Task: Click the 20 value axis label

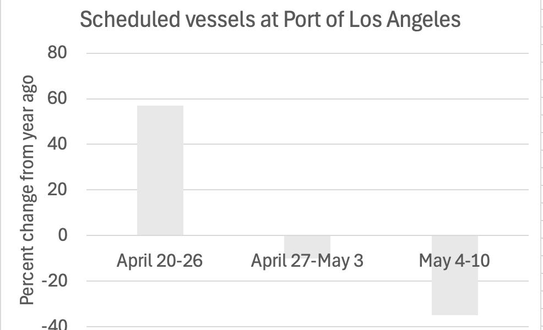Action: click(57, 190)
